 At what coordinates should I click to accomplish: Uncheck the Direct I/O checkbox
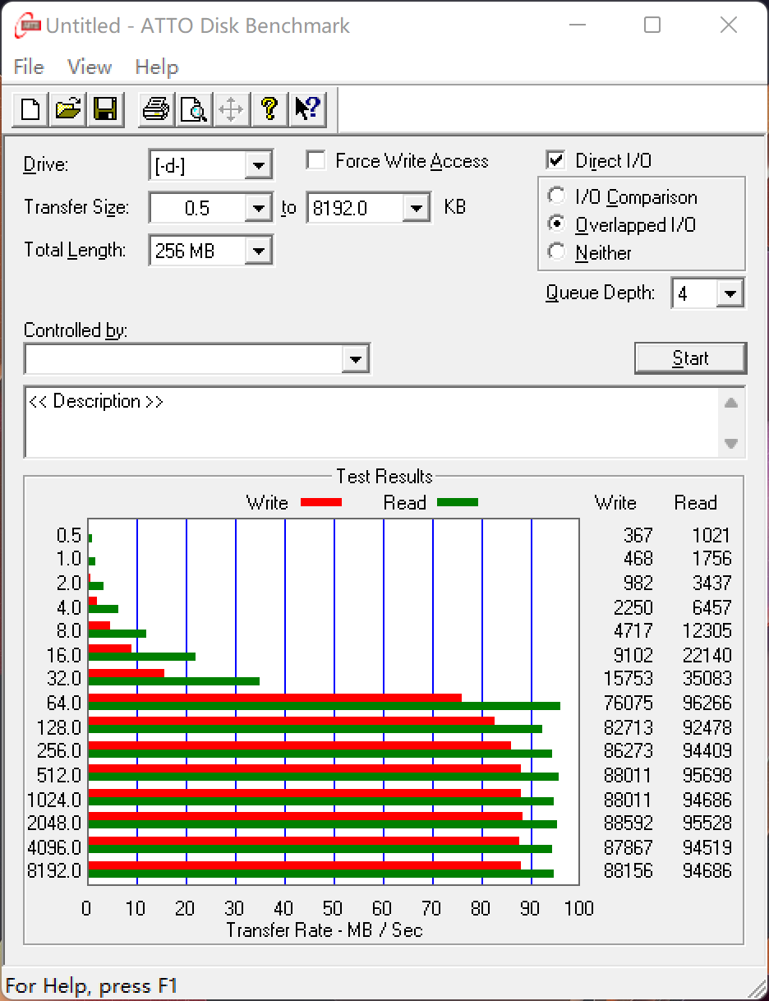(x=556, y=160)
